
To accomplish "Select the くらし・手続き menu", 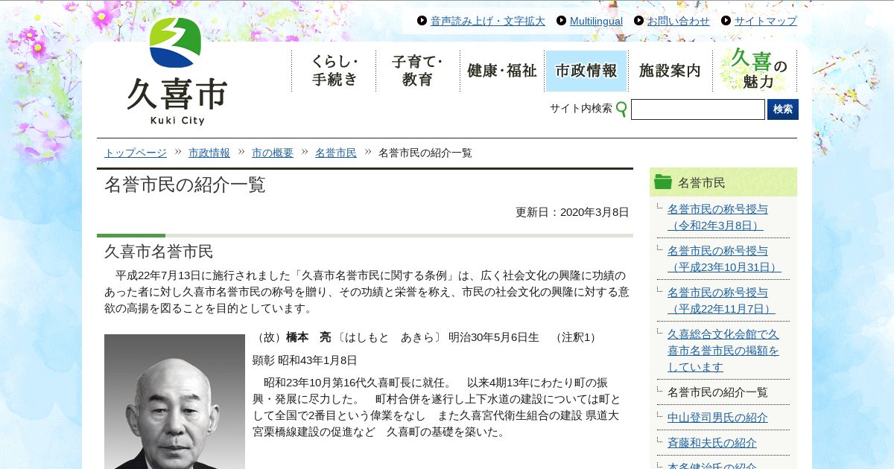I will tap(335, 71).
